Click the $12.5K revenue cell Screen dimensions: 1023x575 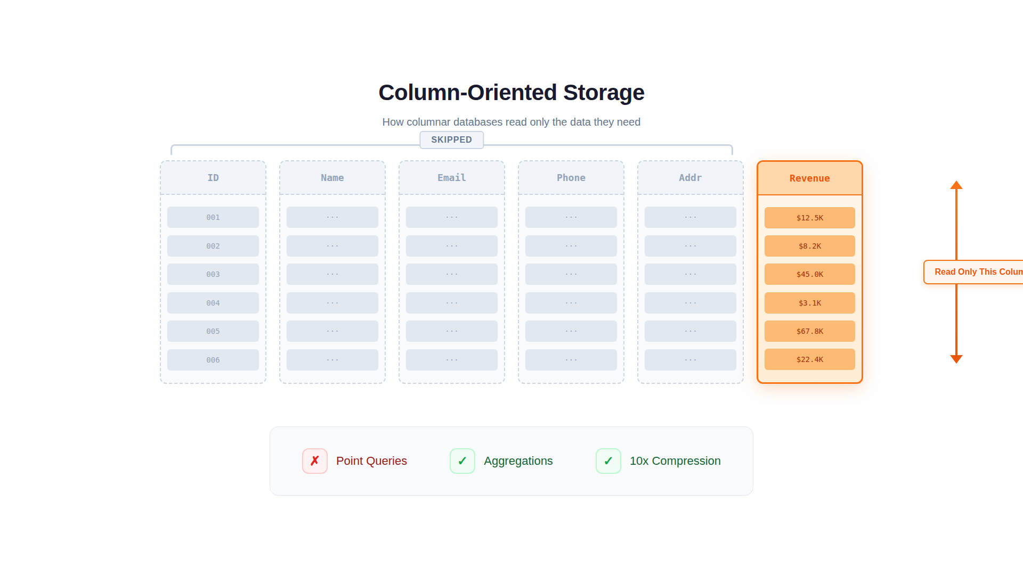(x=809, y=218)
